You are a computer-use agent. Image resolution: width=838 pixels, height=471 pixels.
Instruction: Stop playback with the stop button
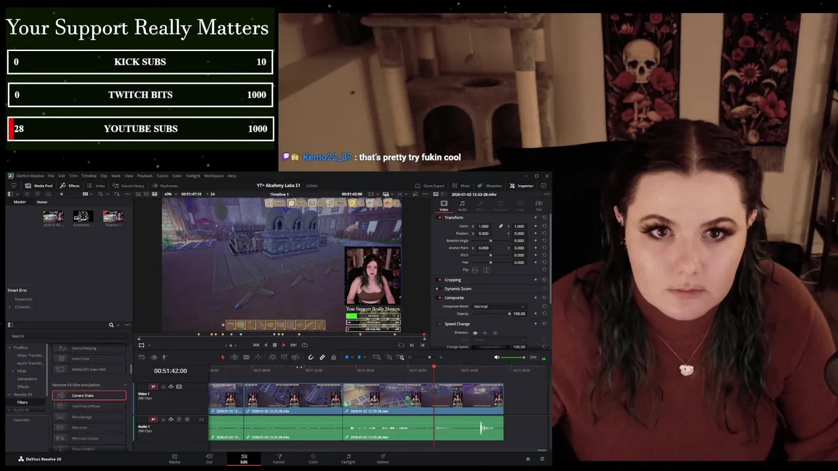(274, 345)
